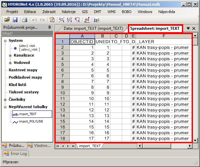Image resolution: width=200 pixels, height=167 pixels.
Task: Open the GIS menu
Action: pos(85,12)
